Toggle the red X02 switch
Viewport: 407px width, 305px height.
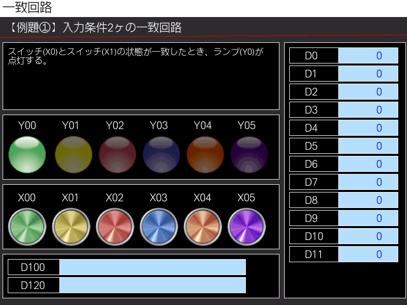point(115,227)
